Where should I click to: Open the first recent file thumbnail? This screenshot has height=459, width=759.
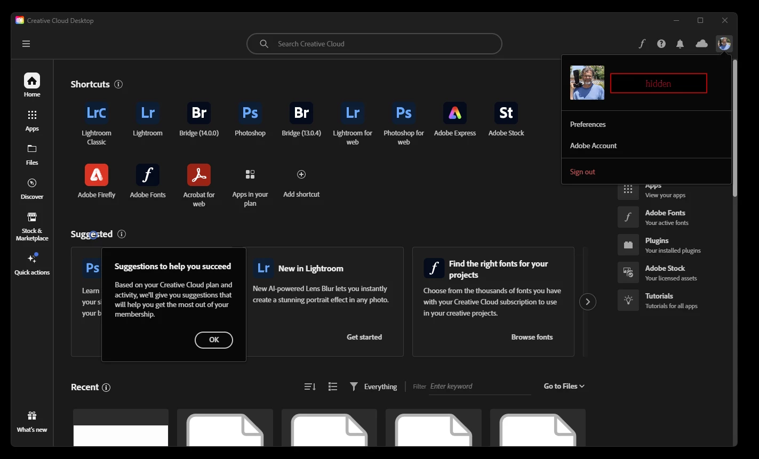[121, 428]
